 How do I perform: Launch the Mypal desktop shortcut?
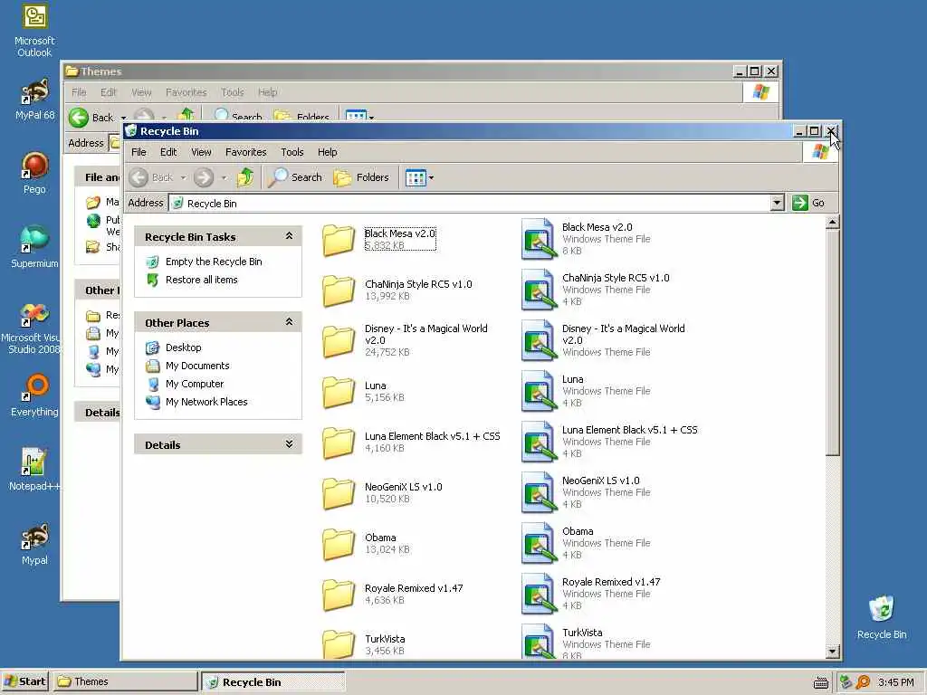coord(34,544)
